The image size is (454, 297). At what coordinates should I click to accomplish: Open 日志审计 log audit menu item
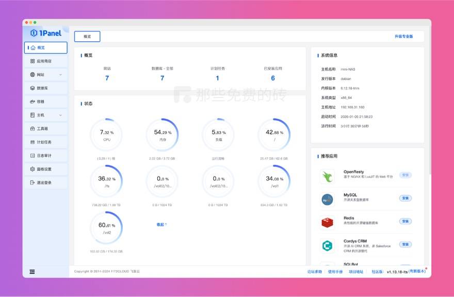click(44, 156)
